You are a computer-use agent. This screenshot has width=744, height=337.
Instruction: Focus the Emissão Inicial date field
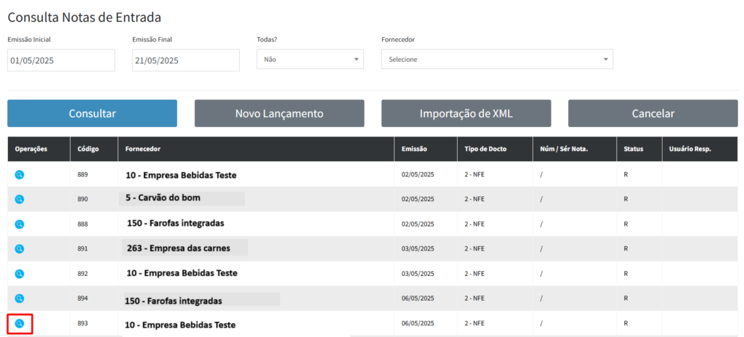tap(61, 60)
